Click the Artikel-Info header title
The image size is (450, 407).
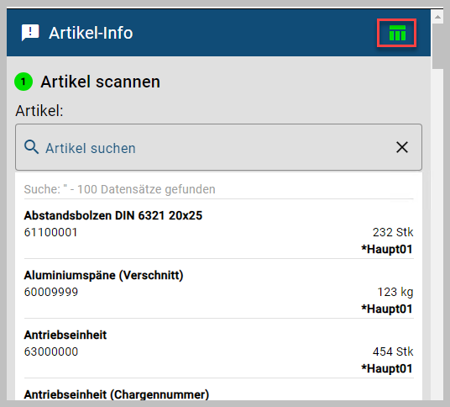tap(91, 33)
